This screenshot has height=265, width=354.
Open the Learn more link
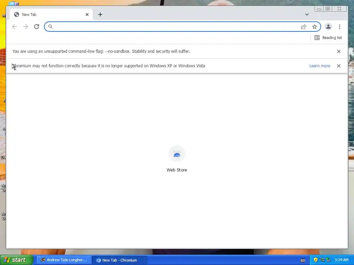[x=320, y=66]
